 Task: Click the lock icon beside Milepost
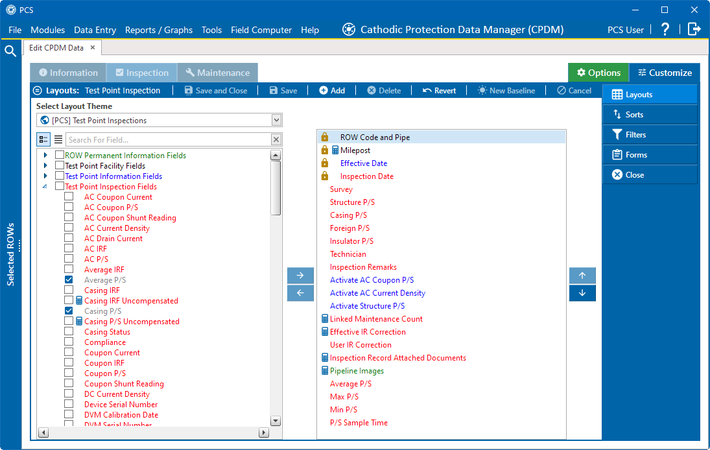click(325, 150)
